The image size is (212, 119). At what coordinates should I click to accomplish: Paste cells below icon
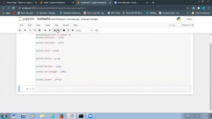(x=40, y=30)
